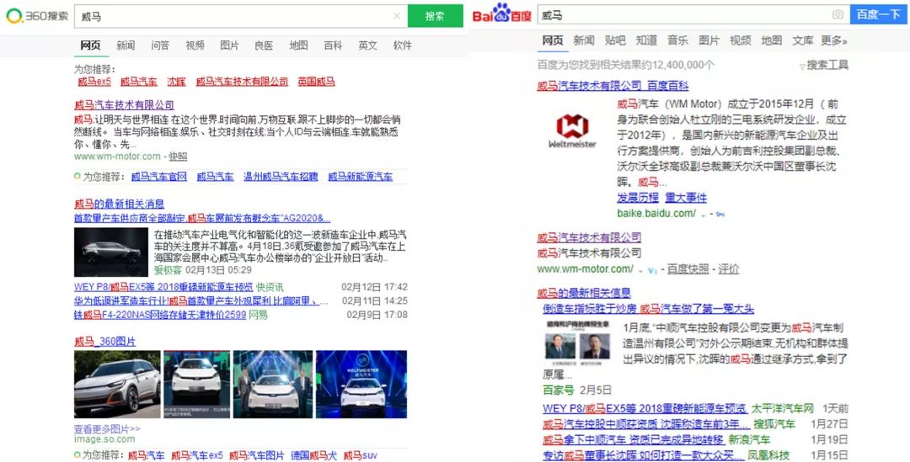Click Weltmeister stage car image thumbnail
Viewport: 910px width, 462px height.
pyautogui.click(x=361, y=384)
